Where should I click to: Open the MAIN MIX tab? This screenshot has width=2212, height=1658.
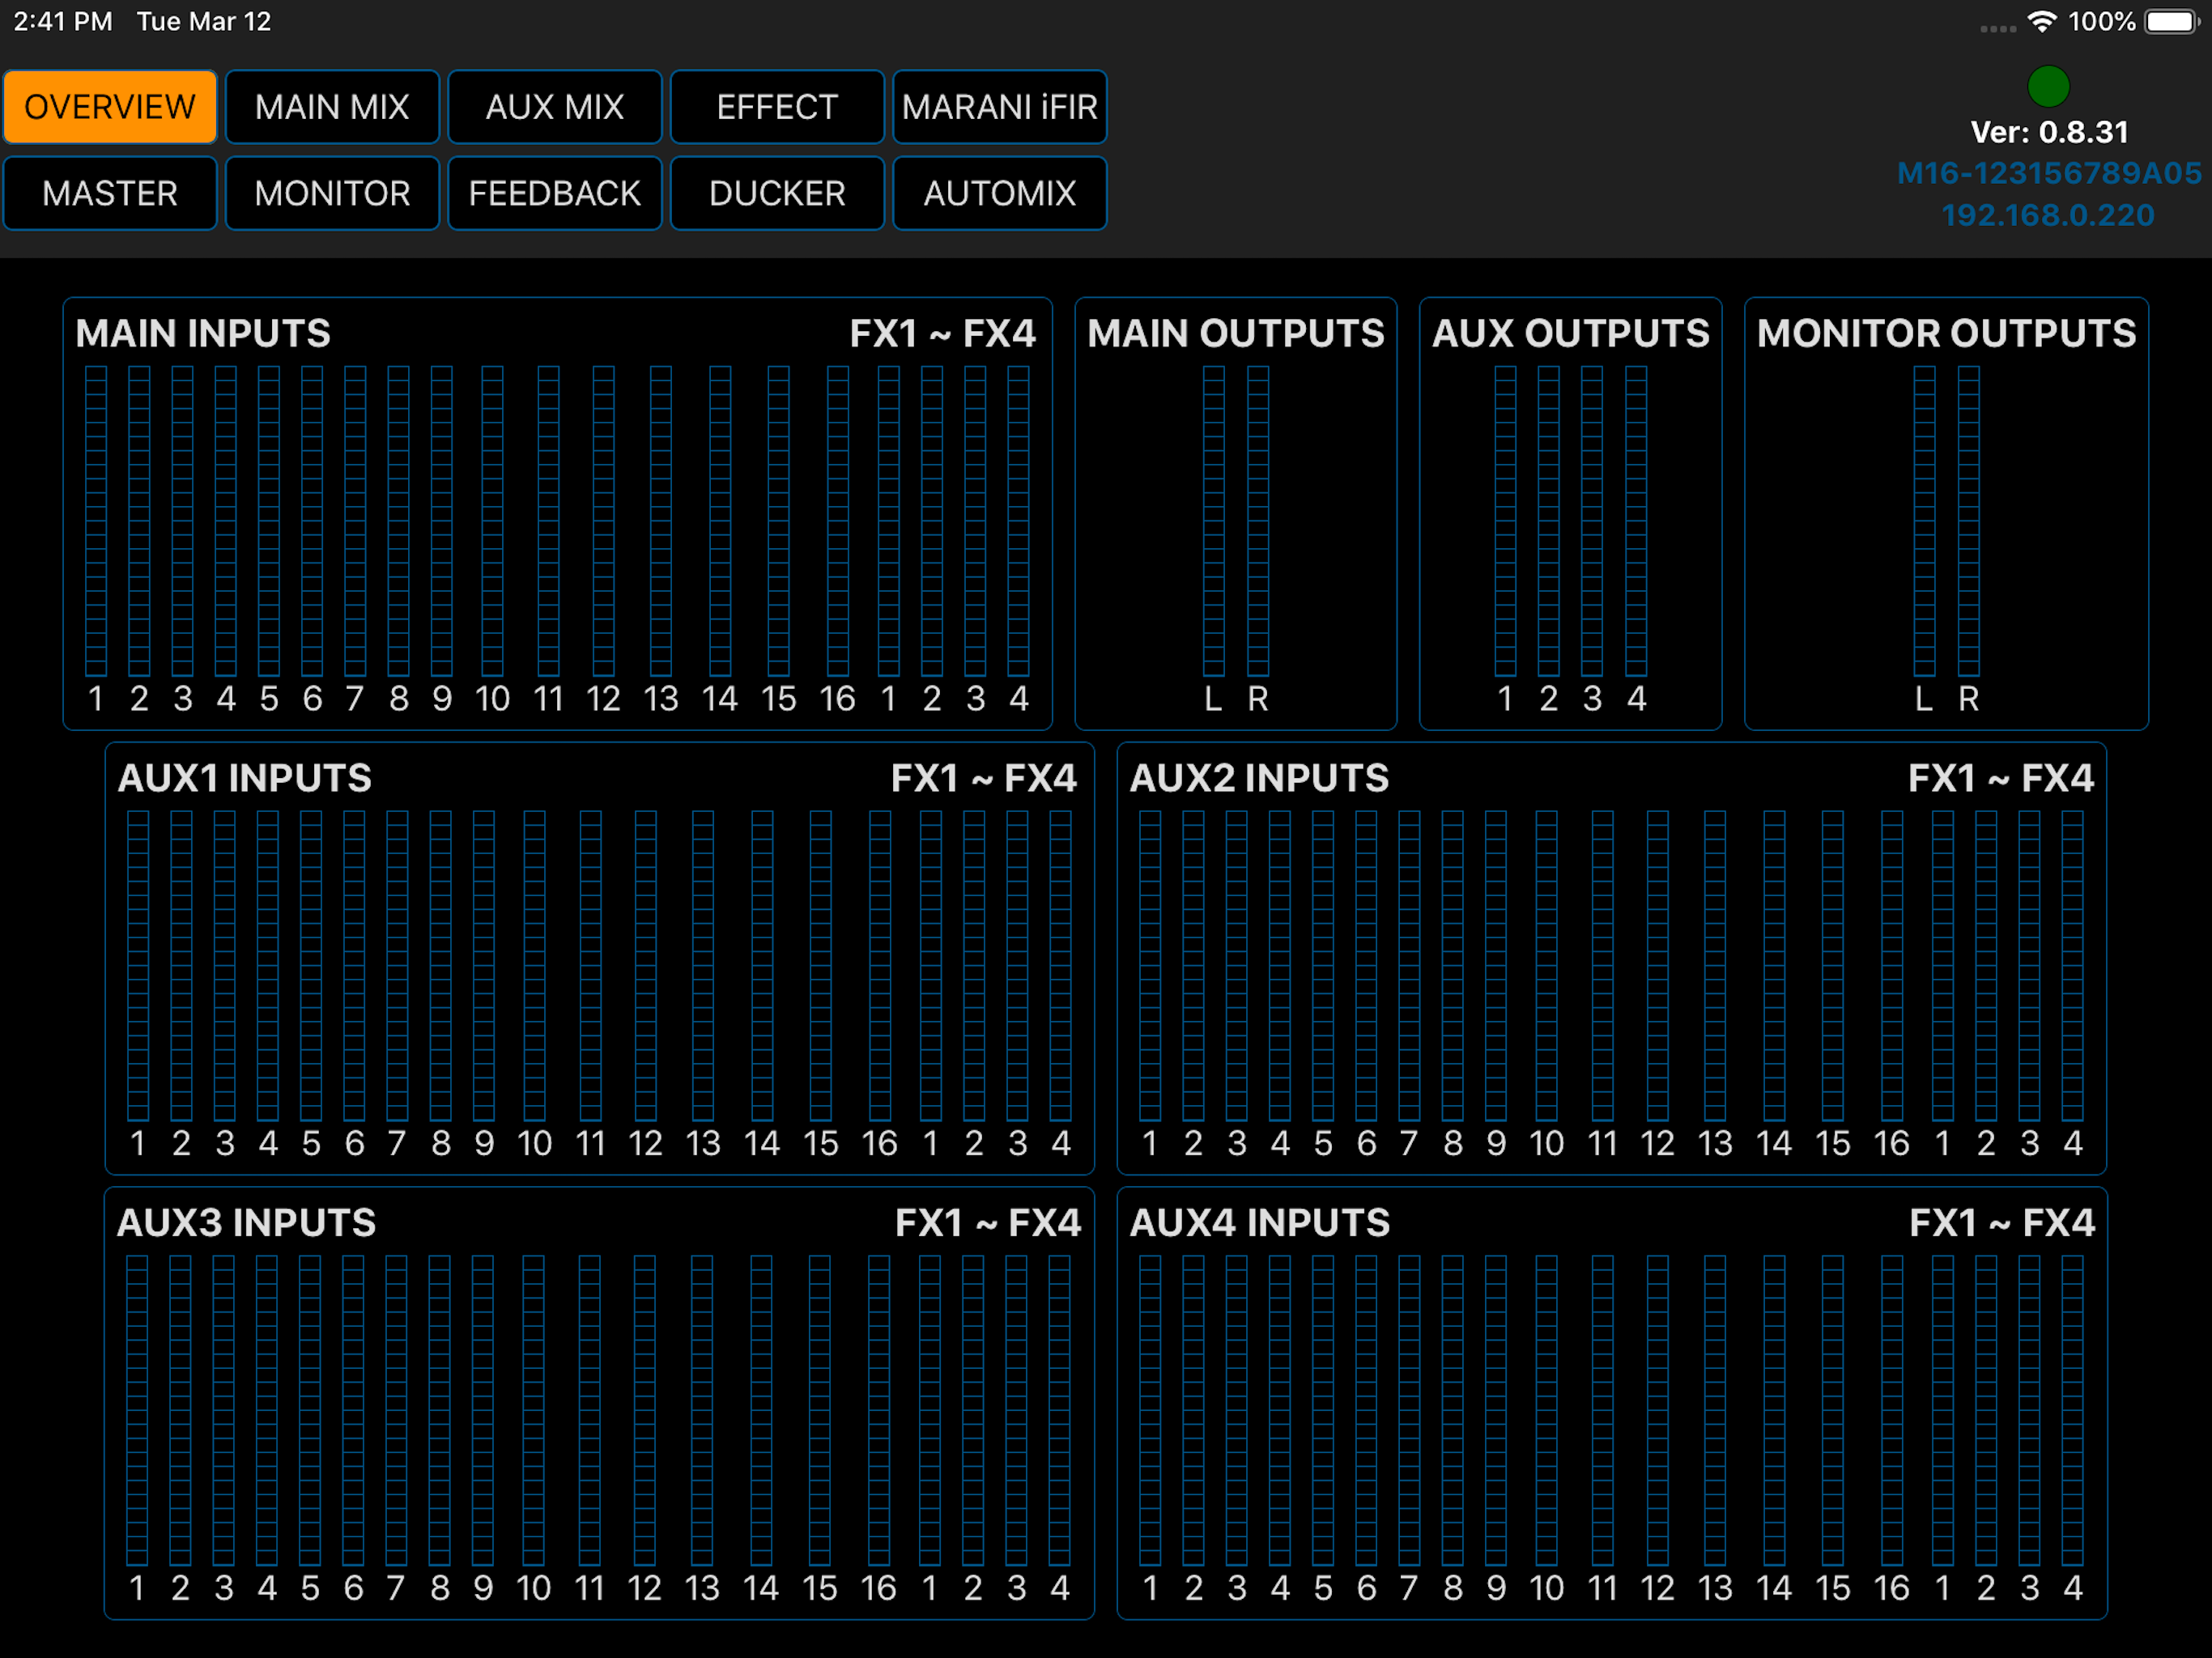tap(332, 107)
